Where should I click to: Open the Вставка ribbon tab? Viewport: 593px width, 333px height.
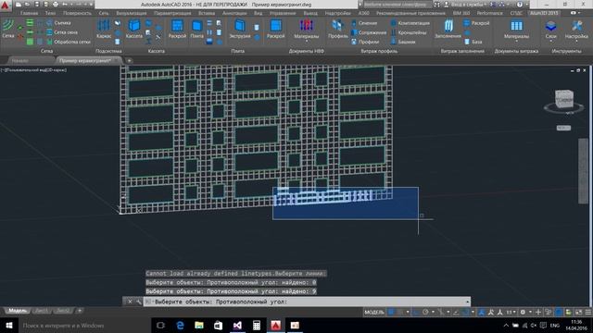point(207,13)
